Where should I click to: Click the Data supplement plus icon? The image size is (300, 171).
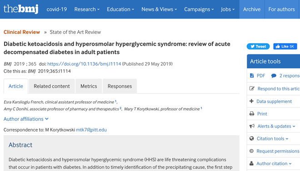point(252,101)
